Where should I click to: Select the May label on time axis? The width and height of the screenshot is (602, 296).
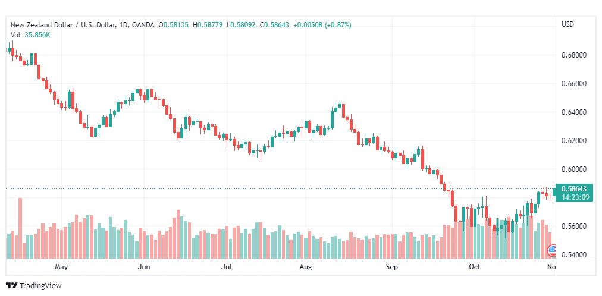pyautogui.click(x=61, y=267)
